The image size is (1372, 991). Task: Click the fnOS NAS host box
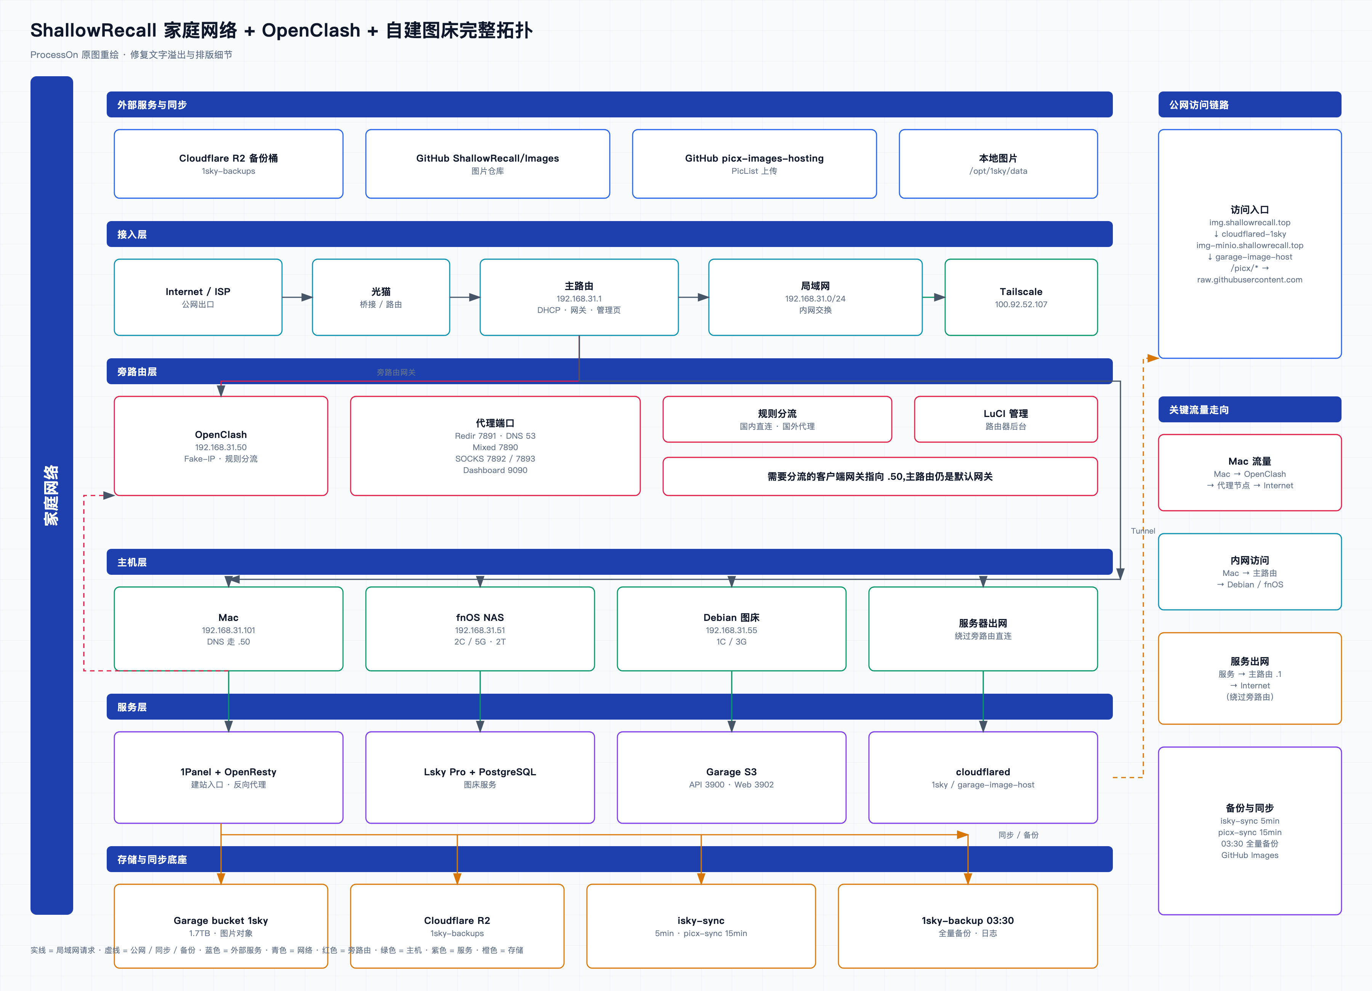(480, 629)
